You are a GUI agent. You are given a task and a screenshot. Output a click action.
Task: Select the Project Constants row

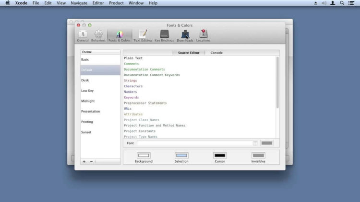(200, 131)
